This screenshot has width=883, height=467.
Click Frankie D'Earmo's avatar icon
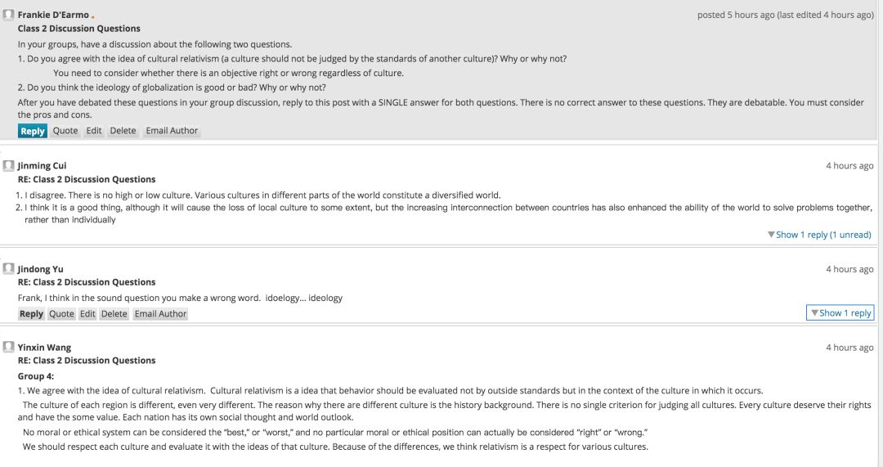click(8, 15)
